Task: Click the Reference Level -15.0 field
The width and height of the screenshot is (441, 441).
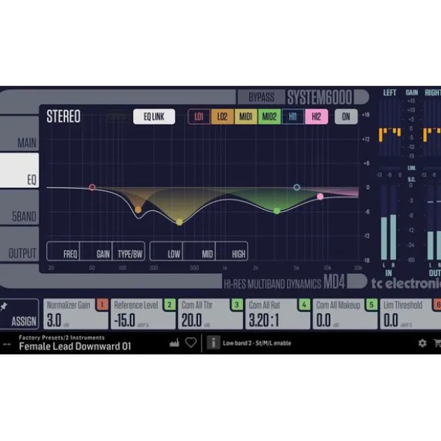Action: click(x=144, y=314)
